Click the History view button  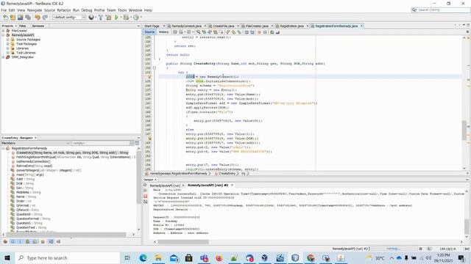pyautogui.click(x=163, y=32)
